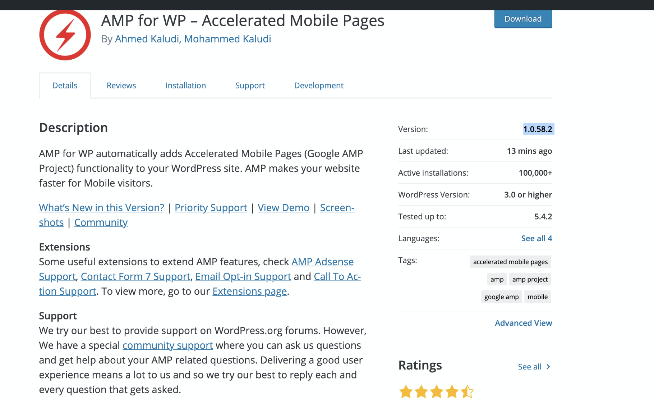The image size is (654, 404).
Task: Switch to the Reviews tab
Action: pos(121,86)
